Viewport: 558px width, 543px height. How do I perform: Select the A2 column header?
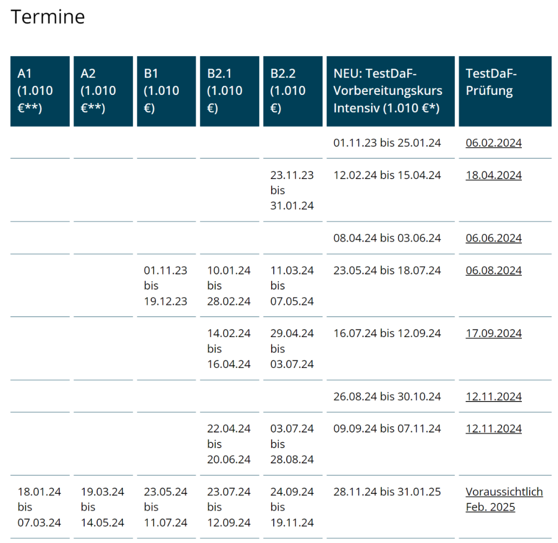[x=103, y=91]
